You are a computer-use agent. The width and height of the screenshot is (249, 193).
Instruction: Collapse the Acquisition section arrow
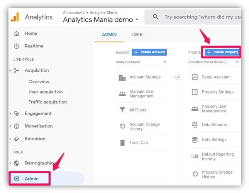pyautogui.click(x=10, y=70)
